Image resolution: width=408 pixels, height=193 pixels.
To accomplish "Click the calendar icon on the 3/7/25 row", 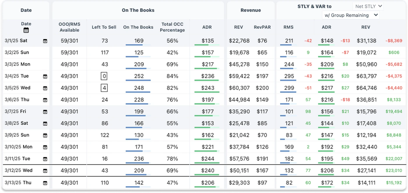I will tap(45, 111).
